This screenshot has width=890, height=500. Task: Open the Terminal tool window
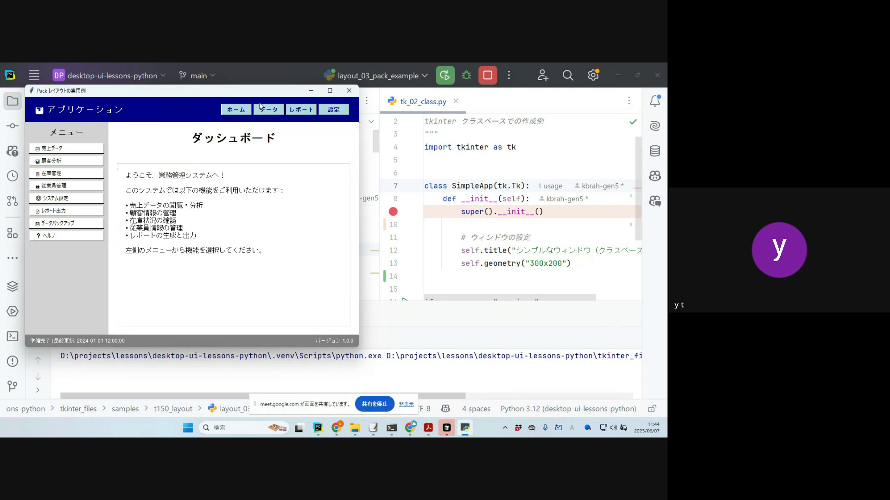pyautogui.click(x=13, y=337)
